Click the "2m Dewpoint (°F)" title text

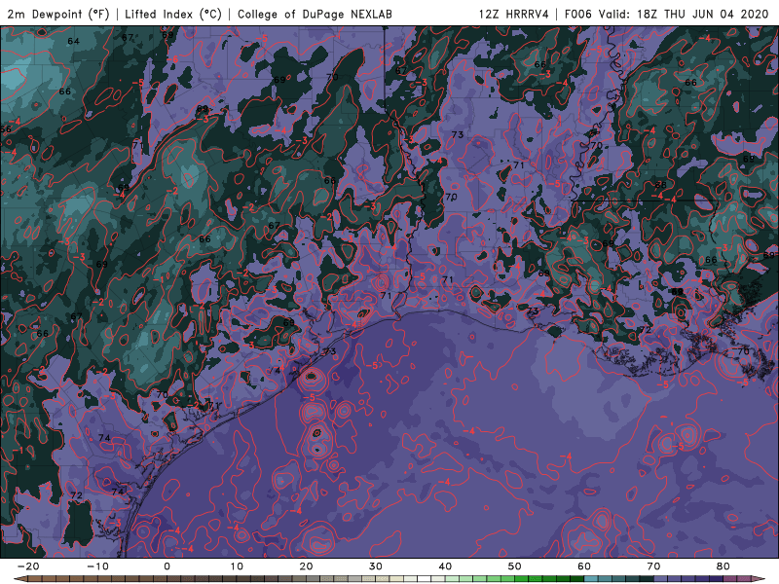58,14
